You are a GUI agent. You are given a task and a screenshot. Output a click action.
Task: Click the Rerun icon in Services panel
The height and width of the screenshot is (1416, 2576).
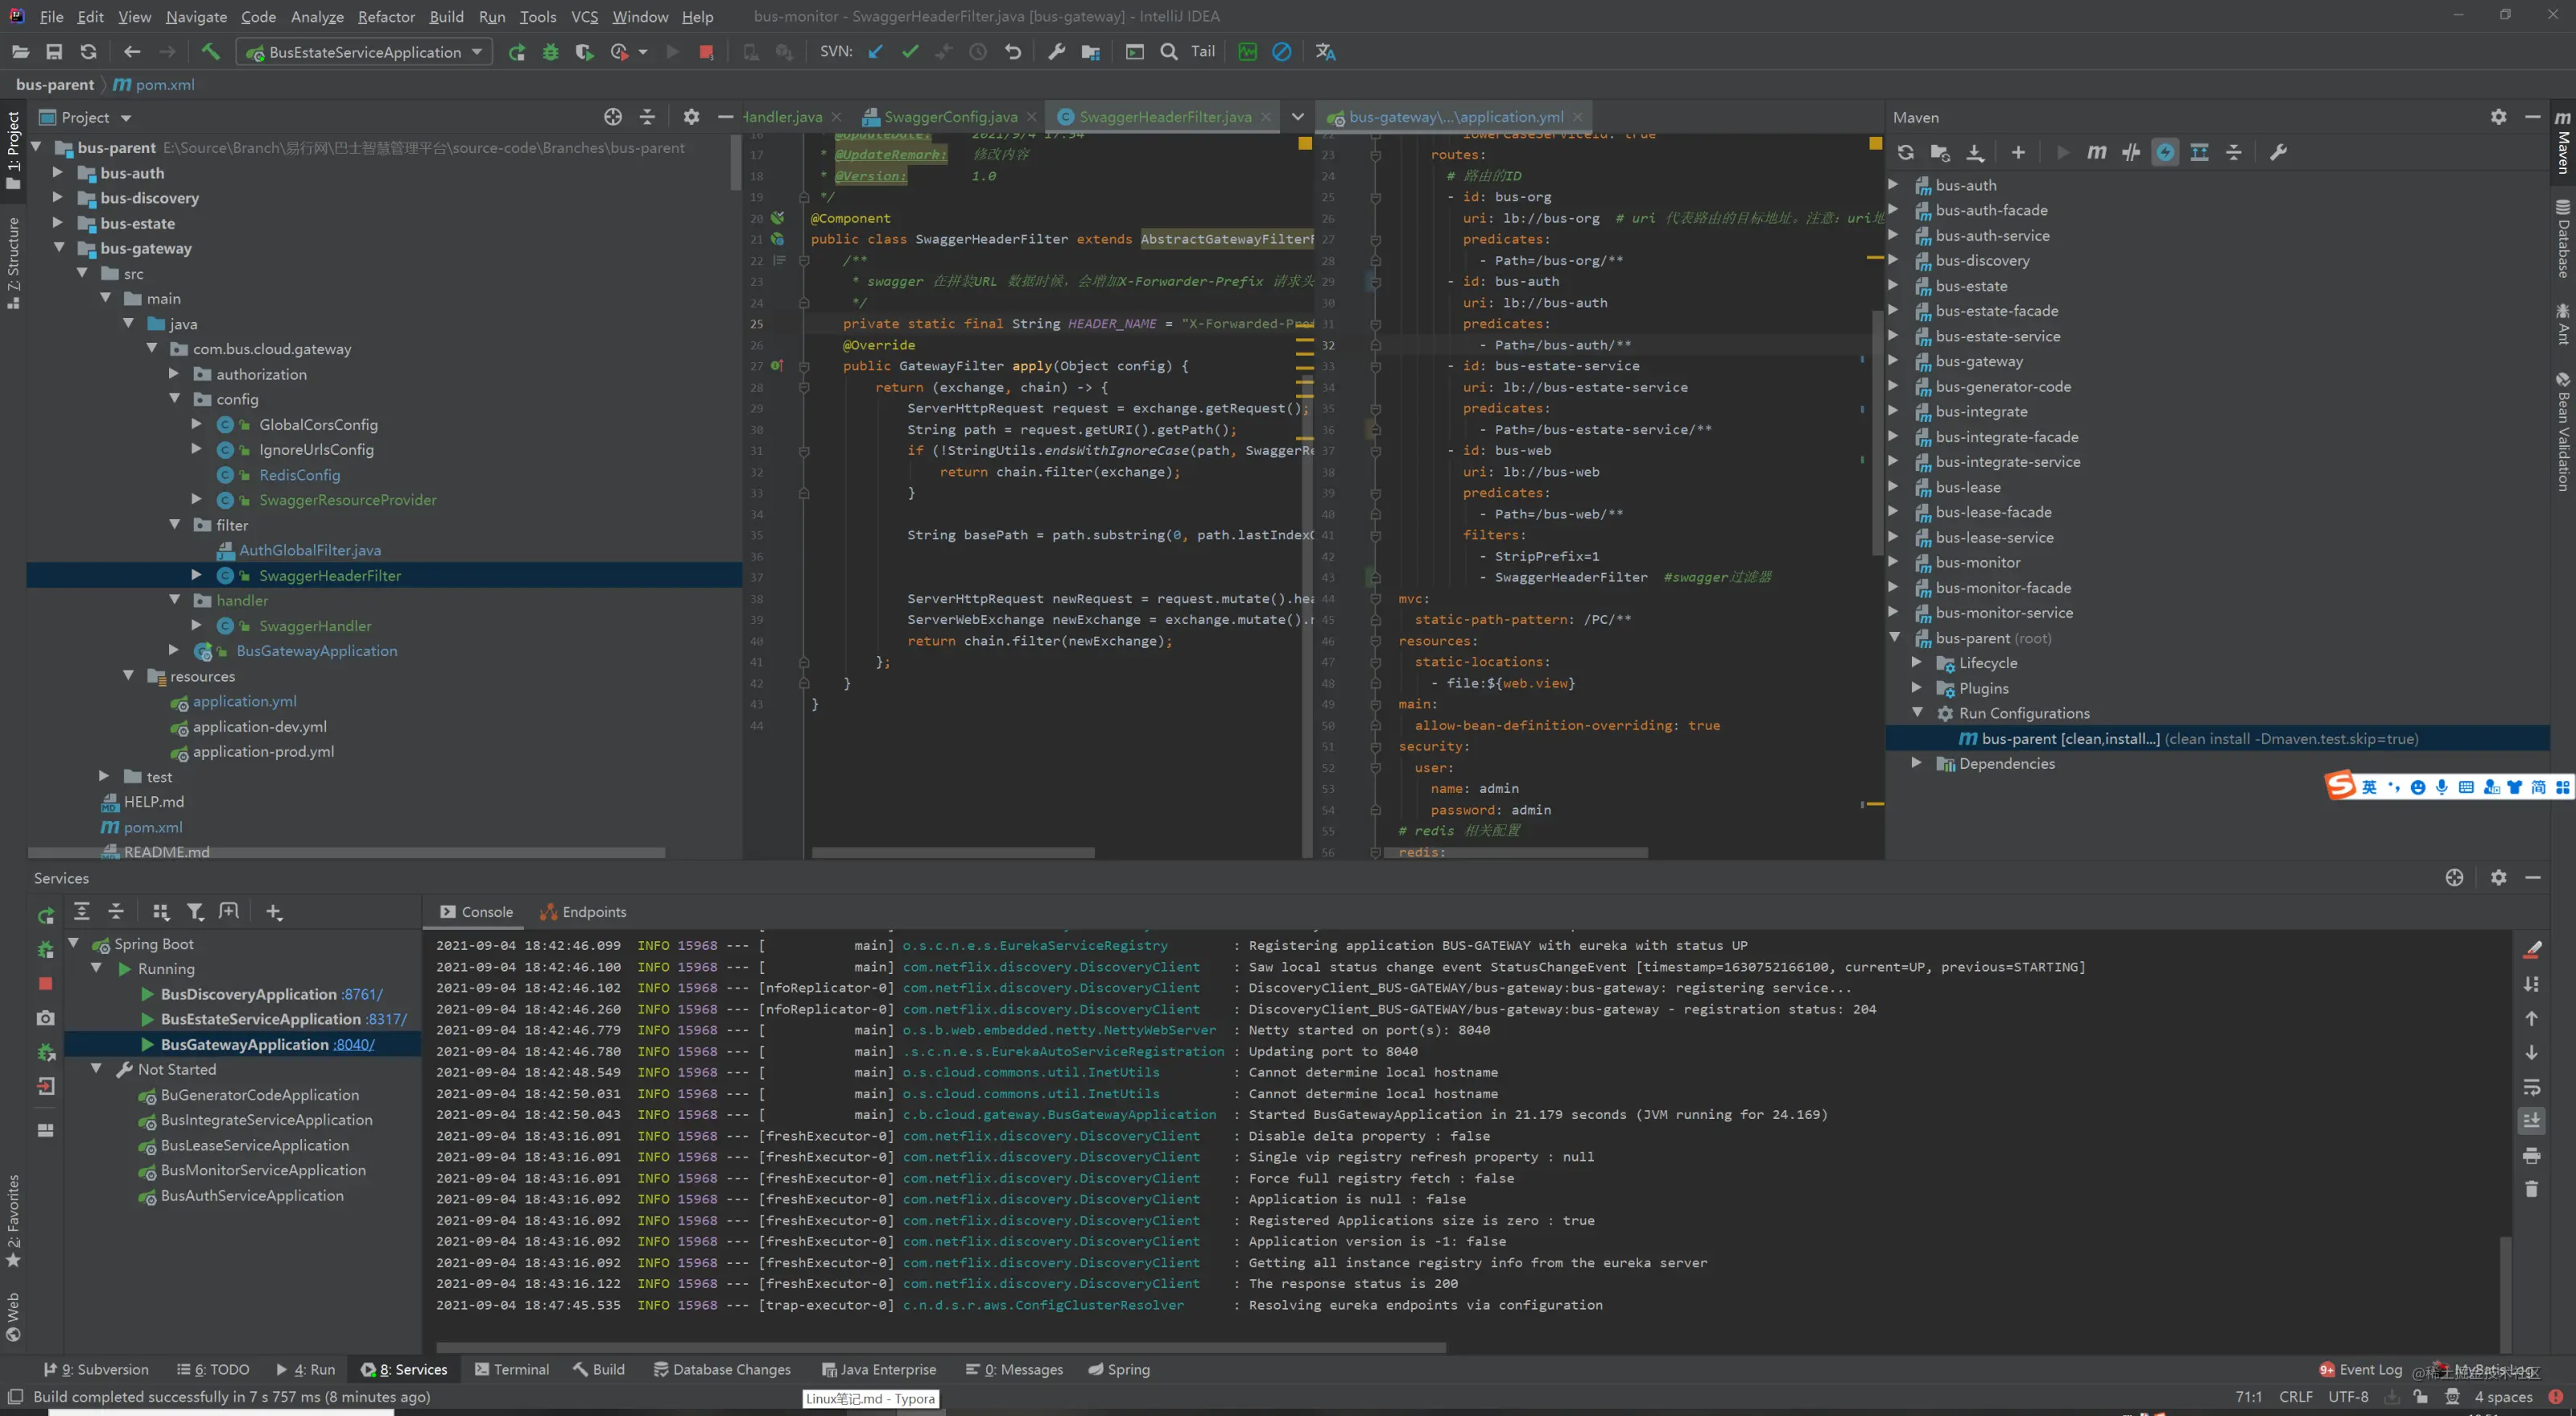(x=46, y=915)
